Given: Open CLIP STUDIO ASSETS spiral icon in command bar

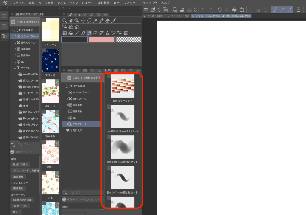Looking at the screenshot, I should [165, 10].
